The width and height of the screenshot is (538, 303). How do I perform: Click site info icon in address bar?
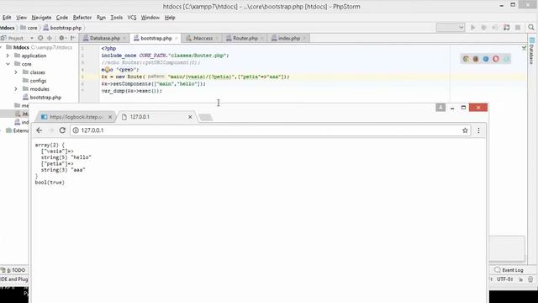(x=76, y=130)
